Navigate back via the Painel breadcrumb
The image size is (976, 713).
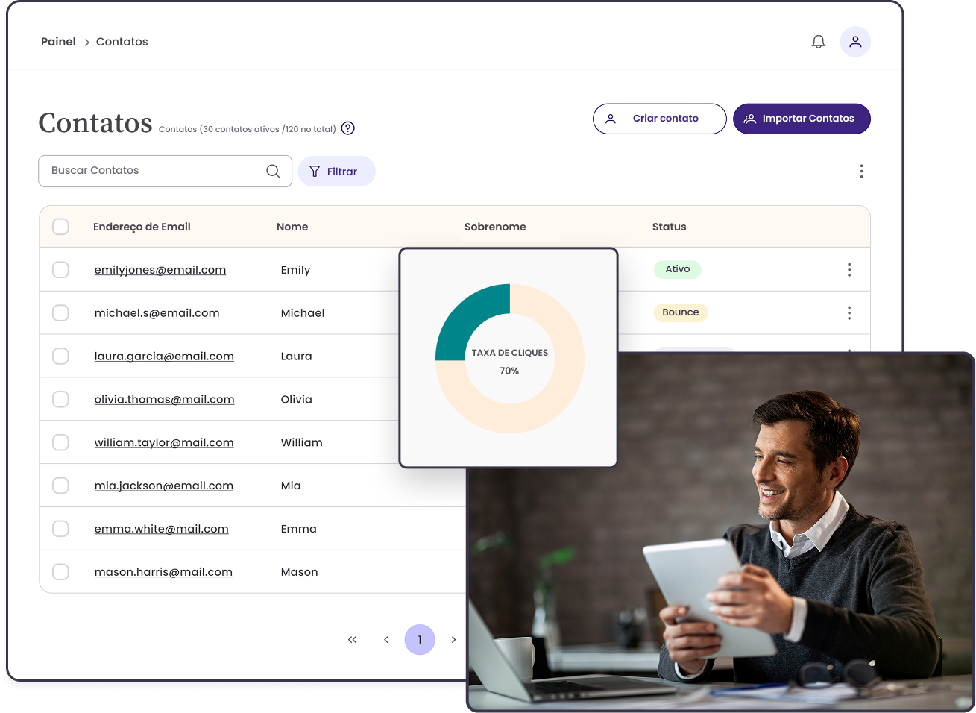(58, 41)
